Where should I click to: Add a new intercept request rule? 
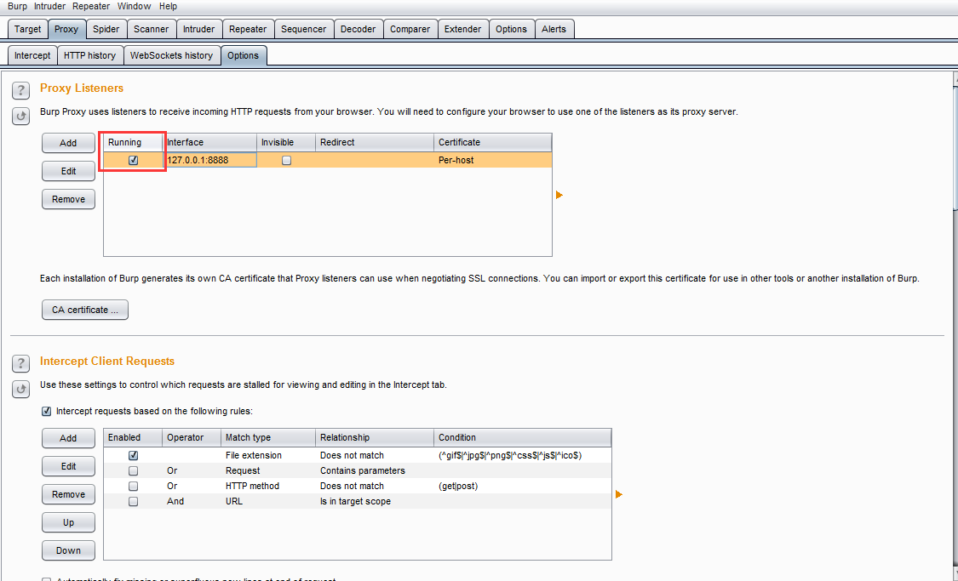pos(68,438)
